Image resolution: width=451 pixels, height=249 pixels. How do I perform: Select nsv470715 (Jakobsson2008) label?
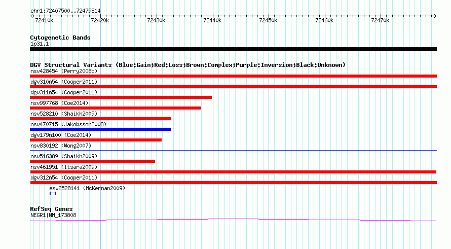68,124
